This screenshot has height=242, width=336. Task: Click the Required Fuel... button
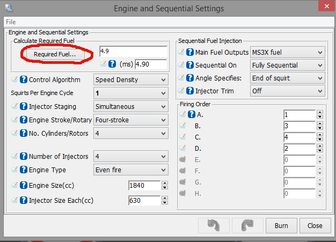[55, 55]
